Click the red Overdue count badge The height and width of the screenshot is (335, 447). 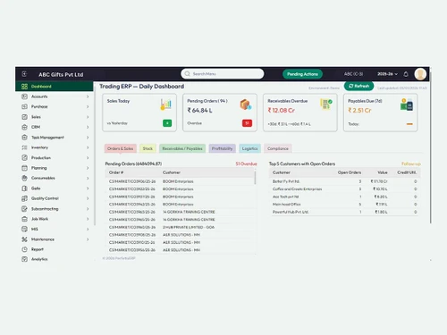click(x=247, y=123)
